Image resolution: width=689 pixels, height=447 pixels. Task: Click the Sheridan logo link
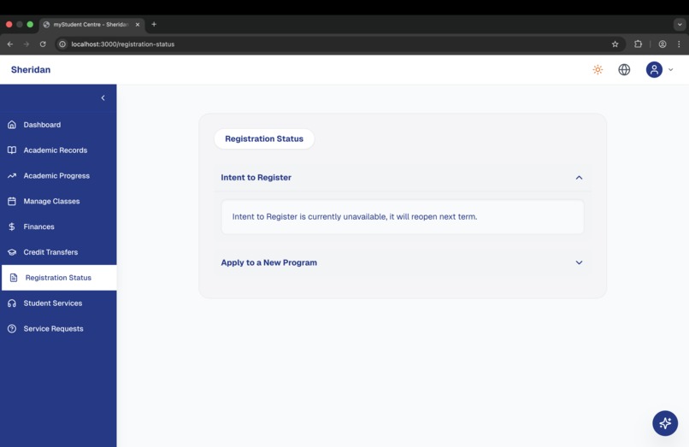tap(31, 69)
